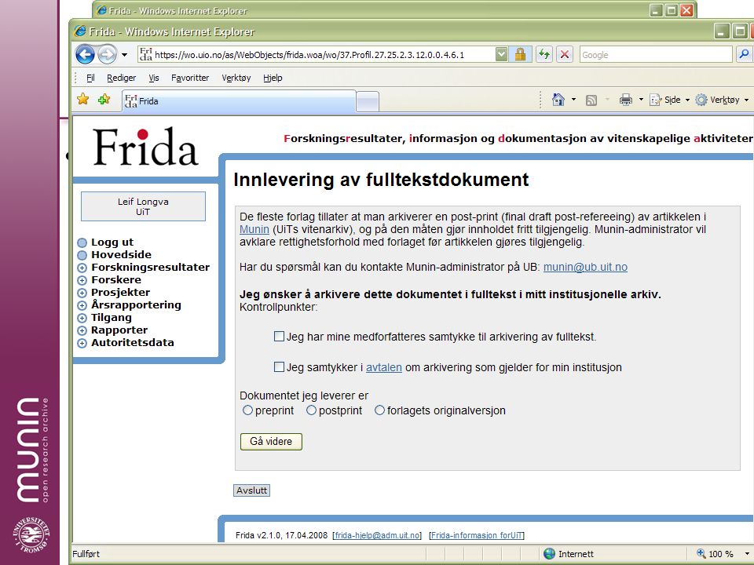
Task: Open Favorites Center with the star icon
Action: (x=83, y=100)
